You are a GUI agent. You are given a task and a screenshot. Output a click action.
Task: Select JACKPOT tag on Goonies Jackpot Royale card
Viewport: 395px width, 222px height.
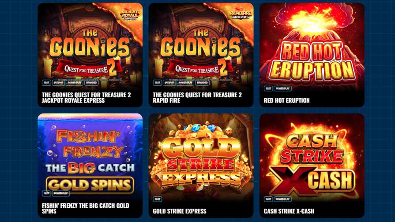pos(58,83)
